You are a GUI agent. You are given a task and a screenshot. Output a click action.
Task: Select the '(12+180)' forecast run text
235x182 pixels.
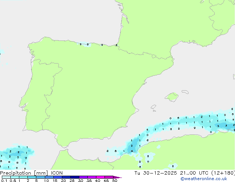tap(223, 173)
